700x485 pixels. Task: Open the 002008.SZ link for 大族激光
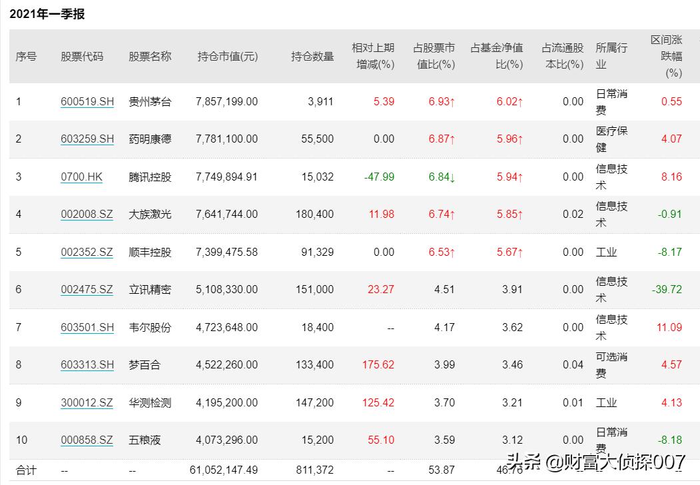tap(87, 214)
